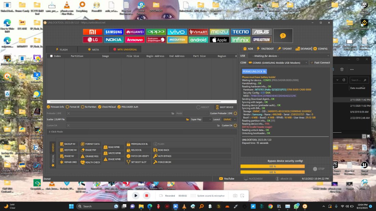Open the YouTube link in status bar
The width and height of the screenshot is (376, 211).
tap(227, 179)
